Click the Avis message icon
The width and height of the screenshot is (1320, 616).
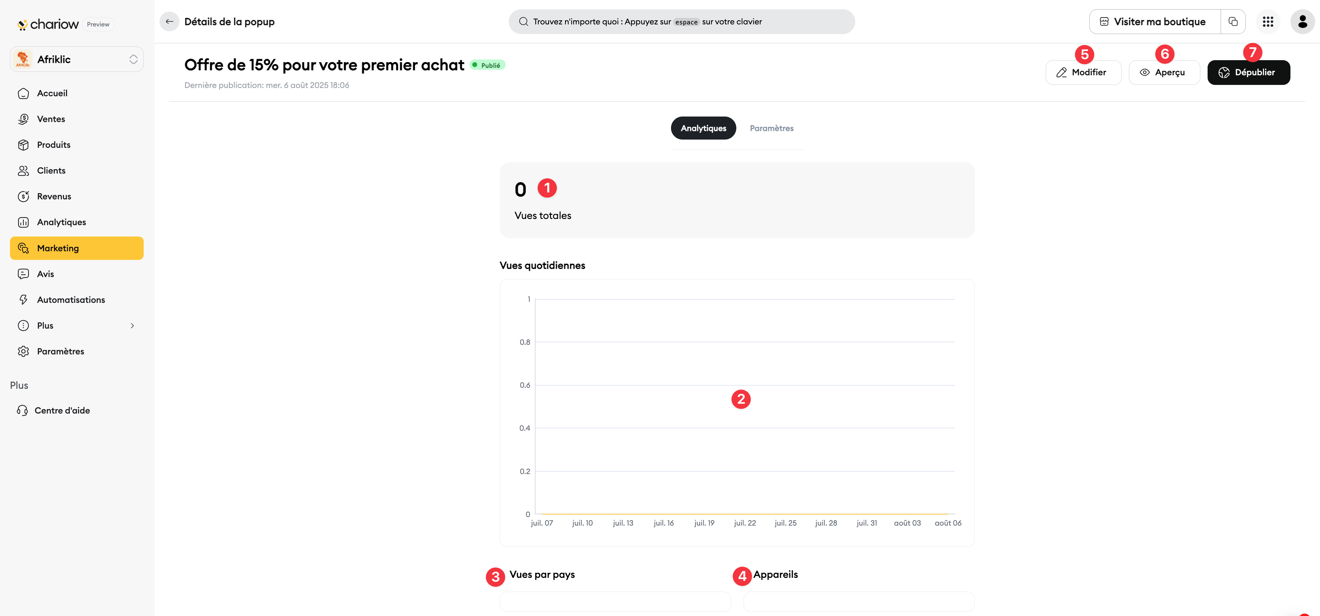pos(23,274)
